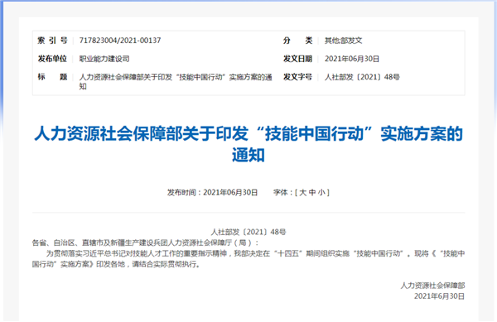Screen dimensions: 497x322
Task: Click category value 其他部发文
Action: click(343, 41)
